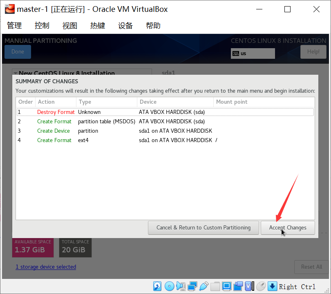Image resolution: width=331 pixels, height=294 pixels.
Task: Click the CENTOS LINUX 8 INSTALLATION label
Action: tap(279, 40)
